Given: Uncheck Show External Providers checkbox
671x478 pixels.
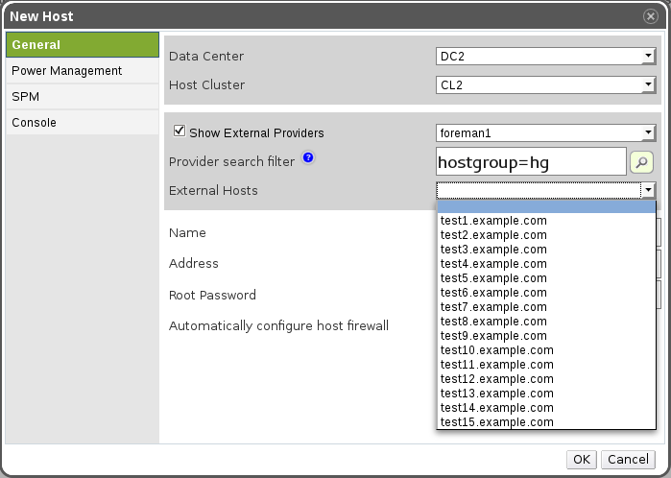Looking at the screenshot, I should [x=179, y=131].
